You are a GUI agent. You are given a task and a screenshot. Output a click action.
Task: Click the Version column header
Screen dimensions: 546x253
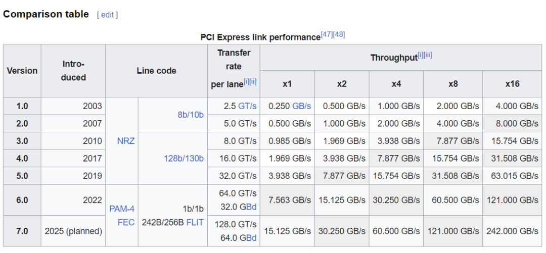[22, 71]
